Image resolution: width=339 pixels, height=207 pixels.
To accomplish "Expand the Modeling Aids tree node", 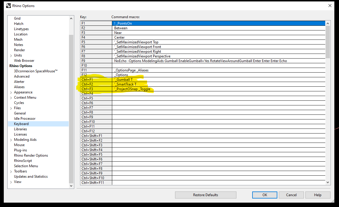I will tap(11, 140).
